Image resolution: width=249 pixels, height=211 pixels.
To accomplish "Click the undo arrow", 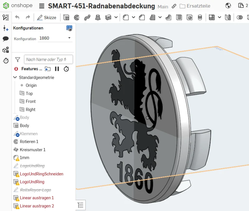I will (17, 17).
